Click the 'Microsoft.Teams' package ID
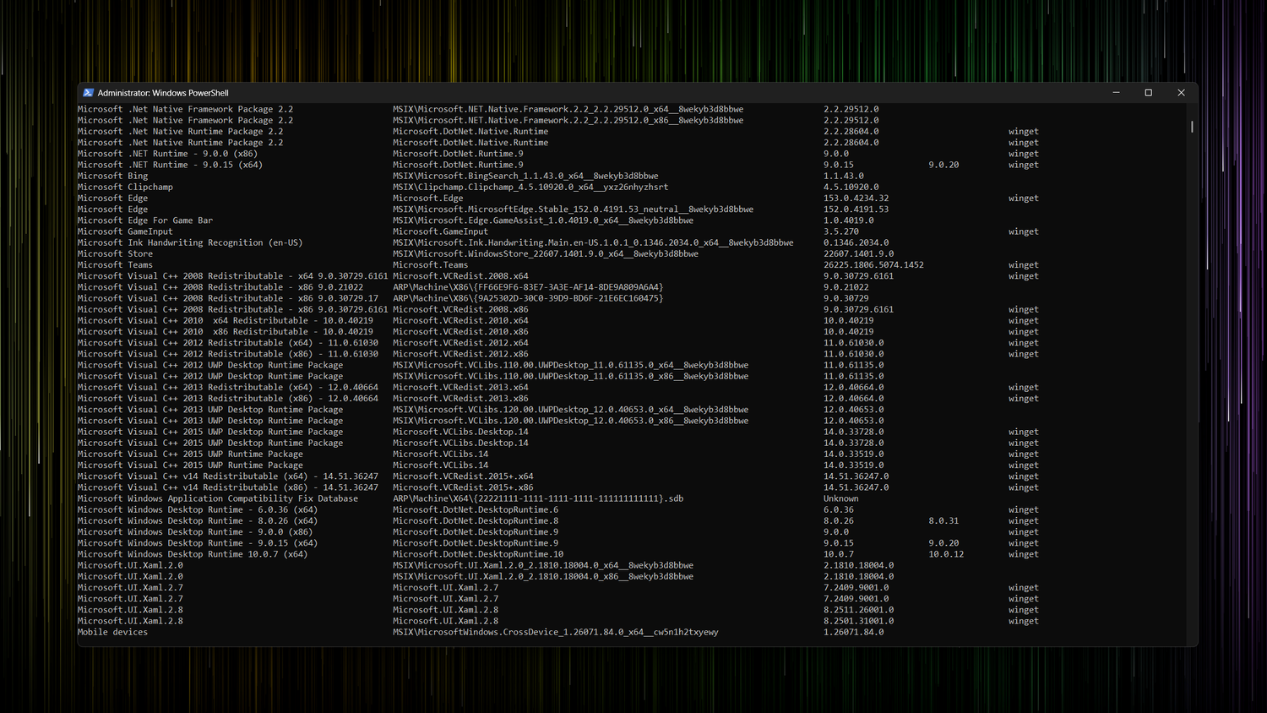This screenshot has width=1267, height=713. tap(430, 265)
